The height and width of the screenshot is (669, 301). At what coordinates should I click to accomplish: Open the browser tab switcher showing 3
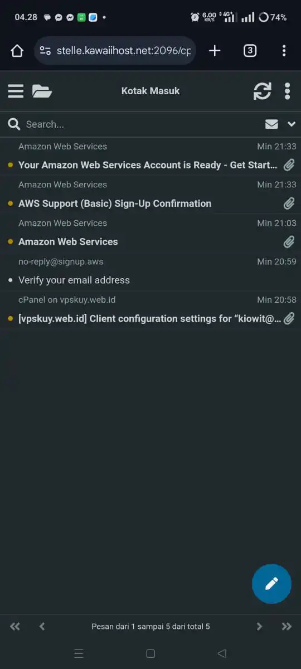[250, 51]
